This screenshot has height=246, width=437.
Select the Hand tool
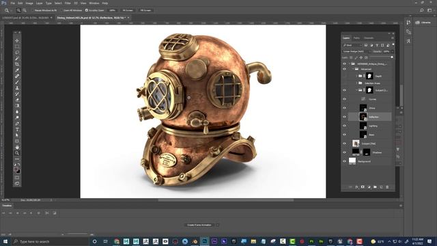point(17,147)
